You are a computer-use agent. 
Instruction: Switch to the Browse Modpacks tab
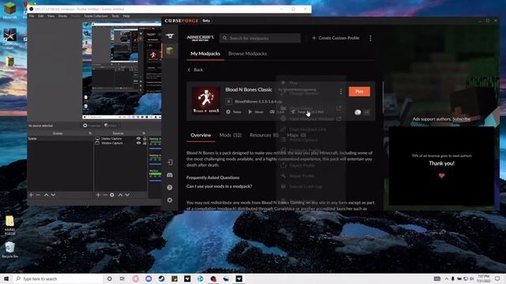pos(247,54)
